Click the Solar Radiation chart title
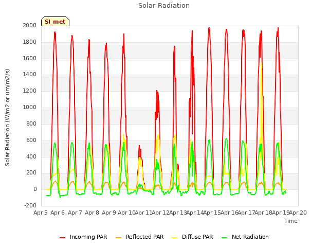 [164, 6]
